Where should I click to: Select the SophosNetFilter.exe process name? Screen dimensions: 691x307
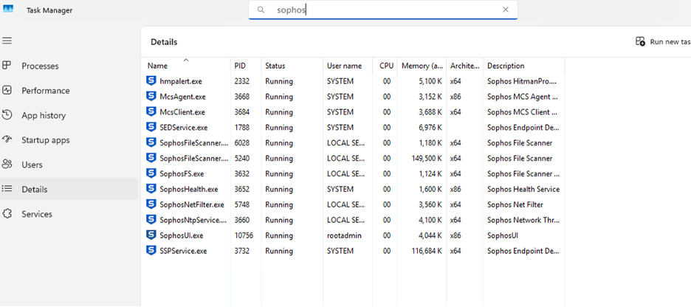(192, 204)
